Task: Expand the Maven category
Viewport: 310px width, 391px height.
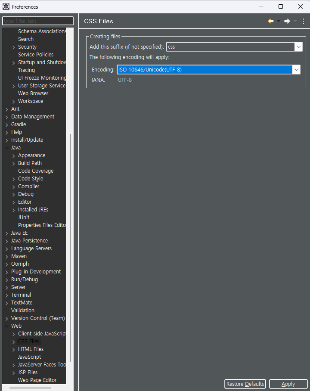Action: [7, 256]
